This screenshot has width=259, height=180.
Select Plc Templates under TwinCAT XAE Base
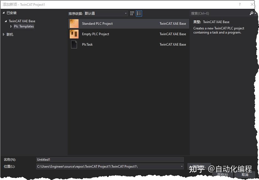24,26
